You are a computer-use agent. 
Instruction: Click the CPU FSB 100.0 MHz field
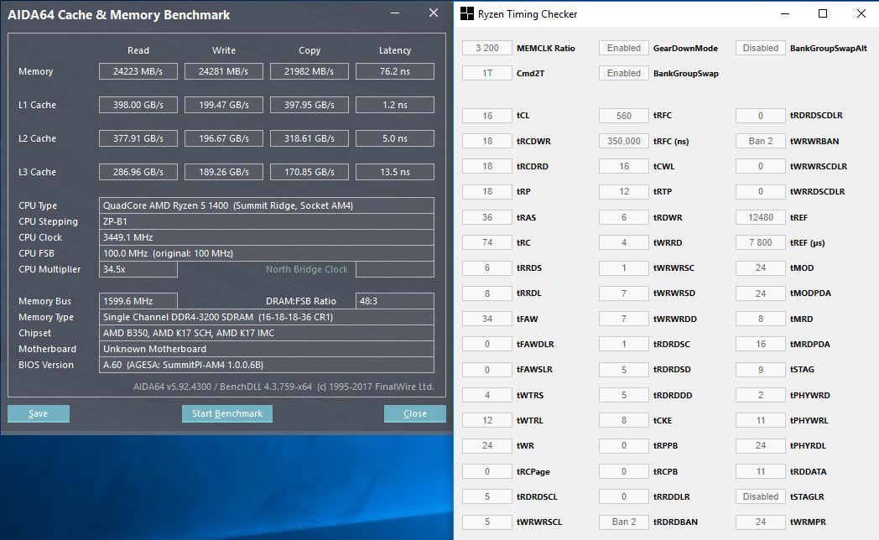tap(266, 253)
